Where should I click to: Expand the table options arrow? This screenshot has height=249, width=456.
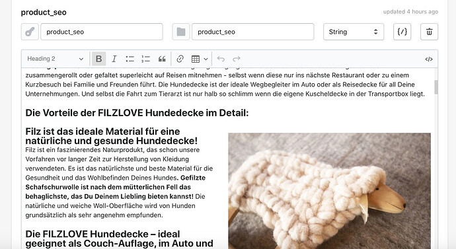tap(206, 59)
